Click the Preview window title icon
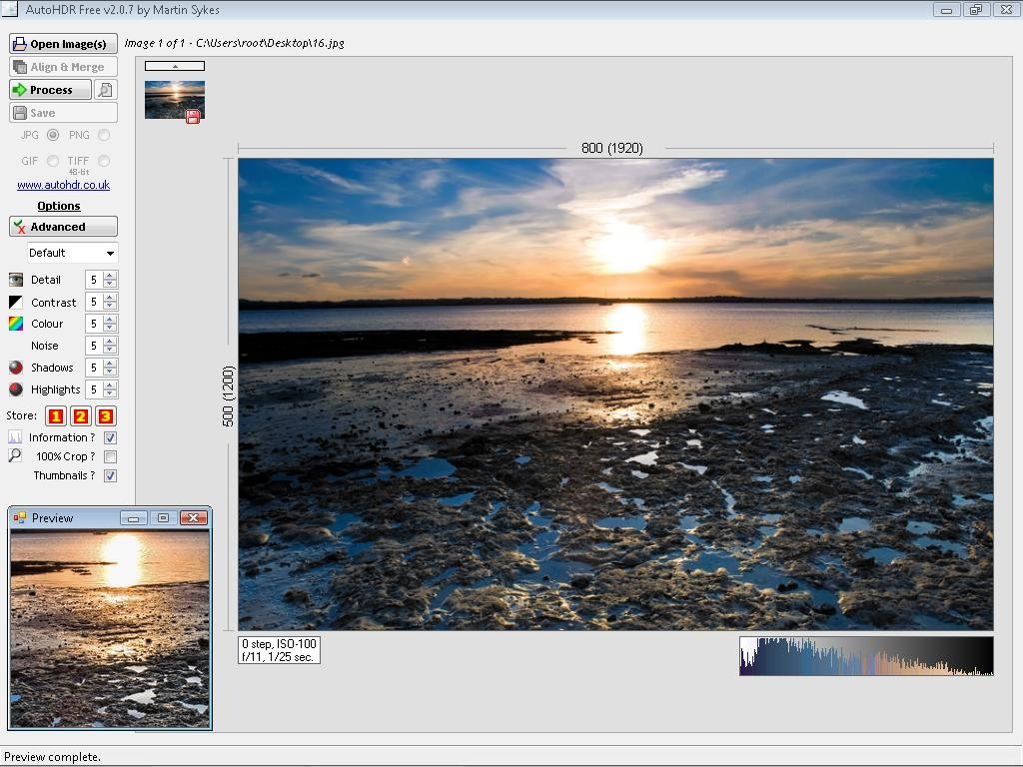 click(20, 518)
